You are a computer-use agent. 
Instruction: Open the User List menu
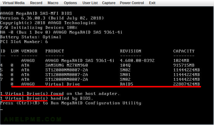90,3
